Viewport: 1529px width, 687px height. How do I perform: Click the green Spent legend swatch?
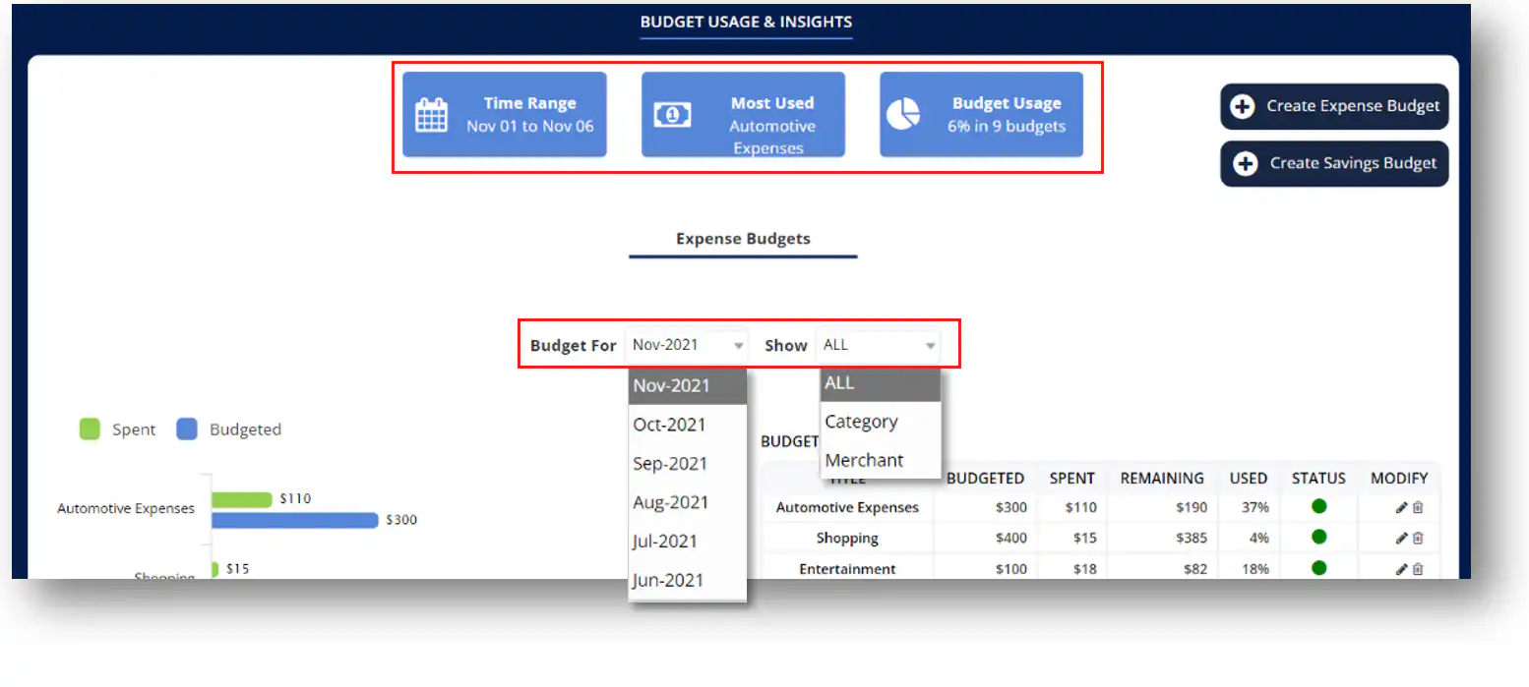[90, 429]
